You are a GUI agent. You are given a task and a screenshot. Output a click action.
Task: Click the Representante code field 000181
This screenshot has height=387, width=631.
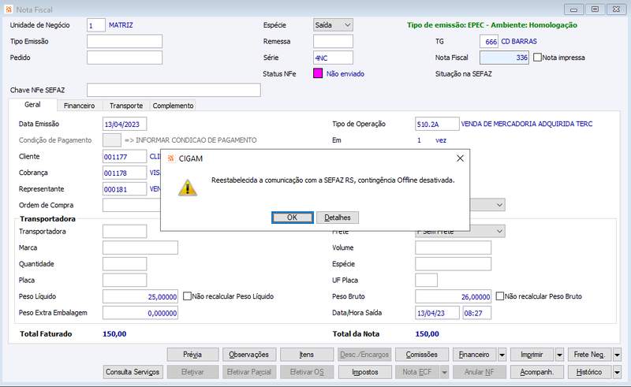tap(125, 189)
